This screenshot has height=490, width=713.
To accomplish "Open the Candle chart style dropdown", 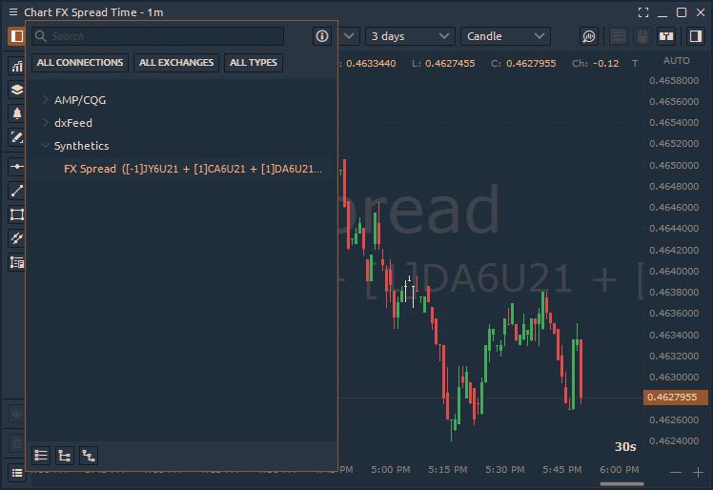I will [x=505, y=36].
